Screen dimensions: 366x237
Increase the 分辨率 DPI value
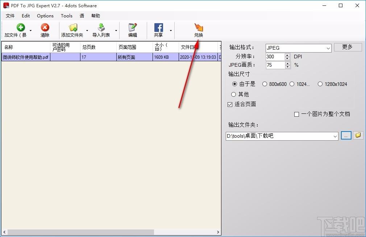(288, 55)
